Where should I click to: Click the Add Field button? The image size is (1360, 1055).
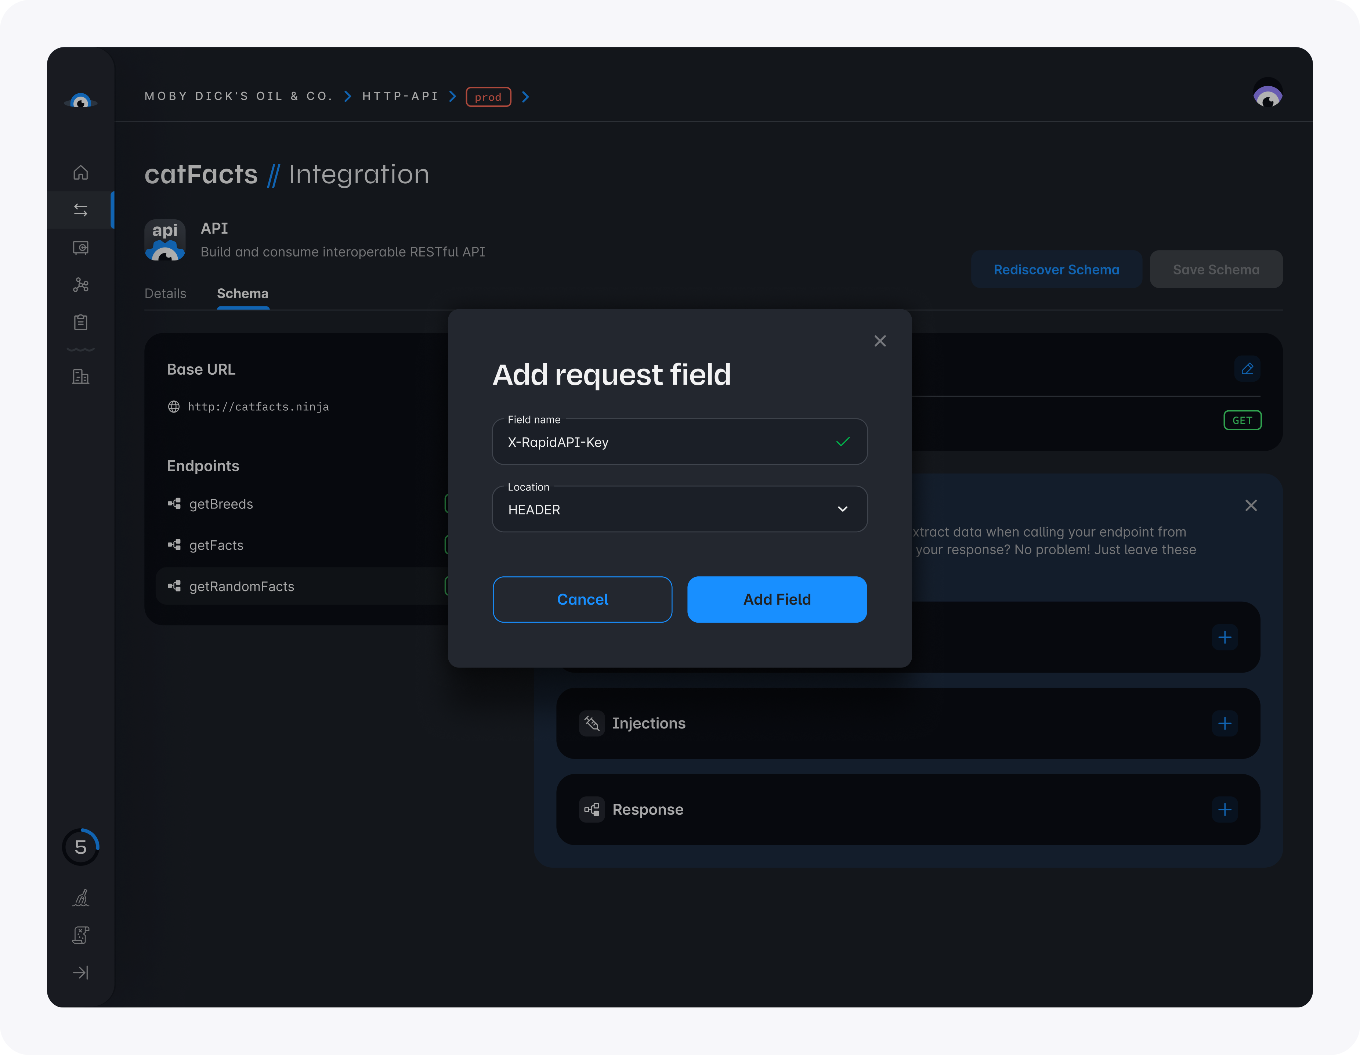pos(777,599)
